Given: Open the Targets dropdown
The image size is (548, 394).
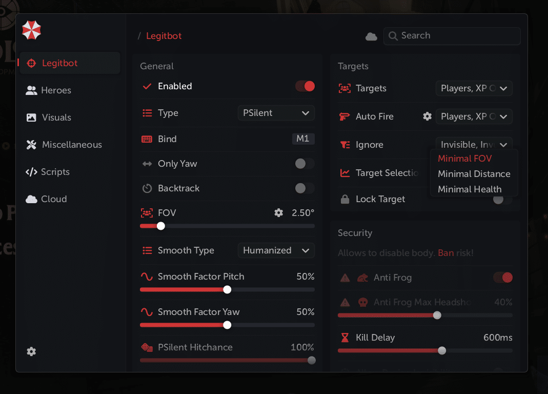Looking at the screenshot, I should pyautogui.click(x=474, y=88).
